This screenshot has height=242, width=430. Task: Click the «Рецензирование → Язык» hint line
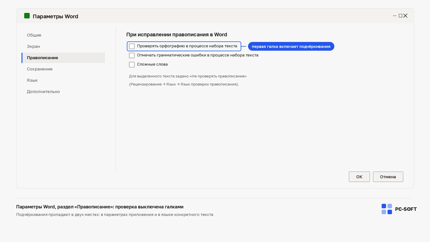point(184,84)
